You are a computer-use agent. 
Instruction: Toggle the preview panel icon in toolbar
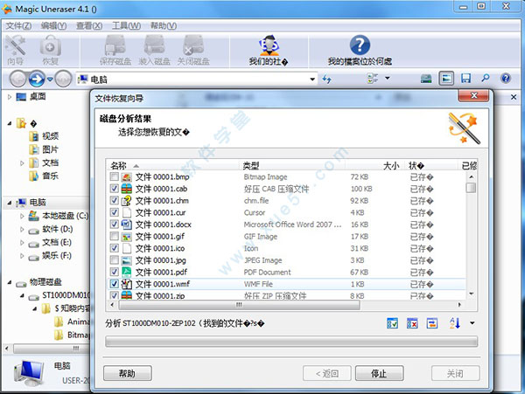click(x=446, y=79)
